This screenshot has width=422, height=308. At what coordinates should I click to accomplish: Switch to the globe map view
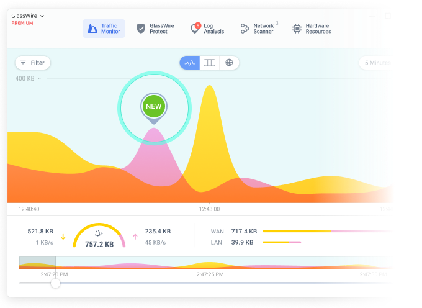click(229, 63)
